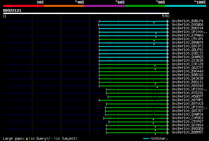Click the cyan alignment bar of UniRef100_Q3EC72
The width and height of the screenshot is (209, 141).
133,54
